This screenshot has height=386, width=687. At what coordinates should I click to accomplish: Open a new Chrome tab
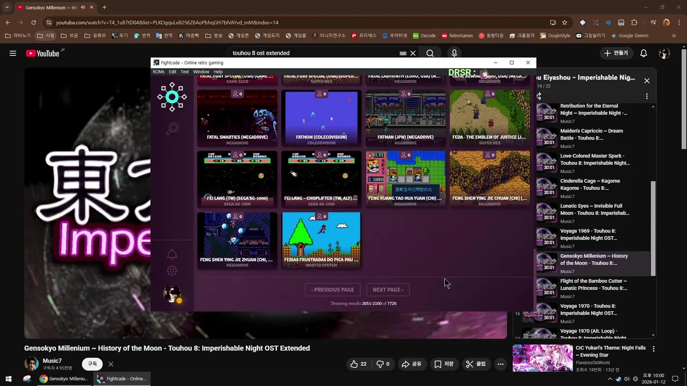(104, 8)
